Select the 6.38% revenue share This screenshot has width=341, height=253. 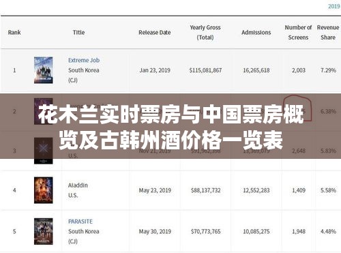tap(328, 111)
